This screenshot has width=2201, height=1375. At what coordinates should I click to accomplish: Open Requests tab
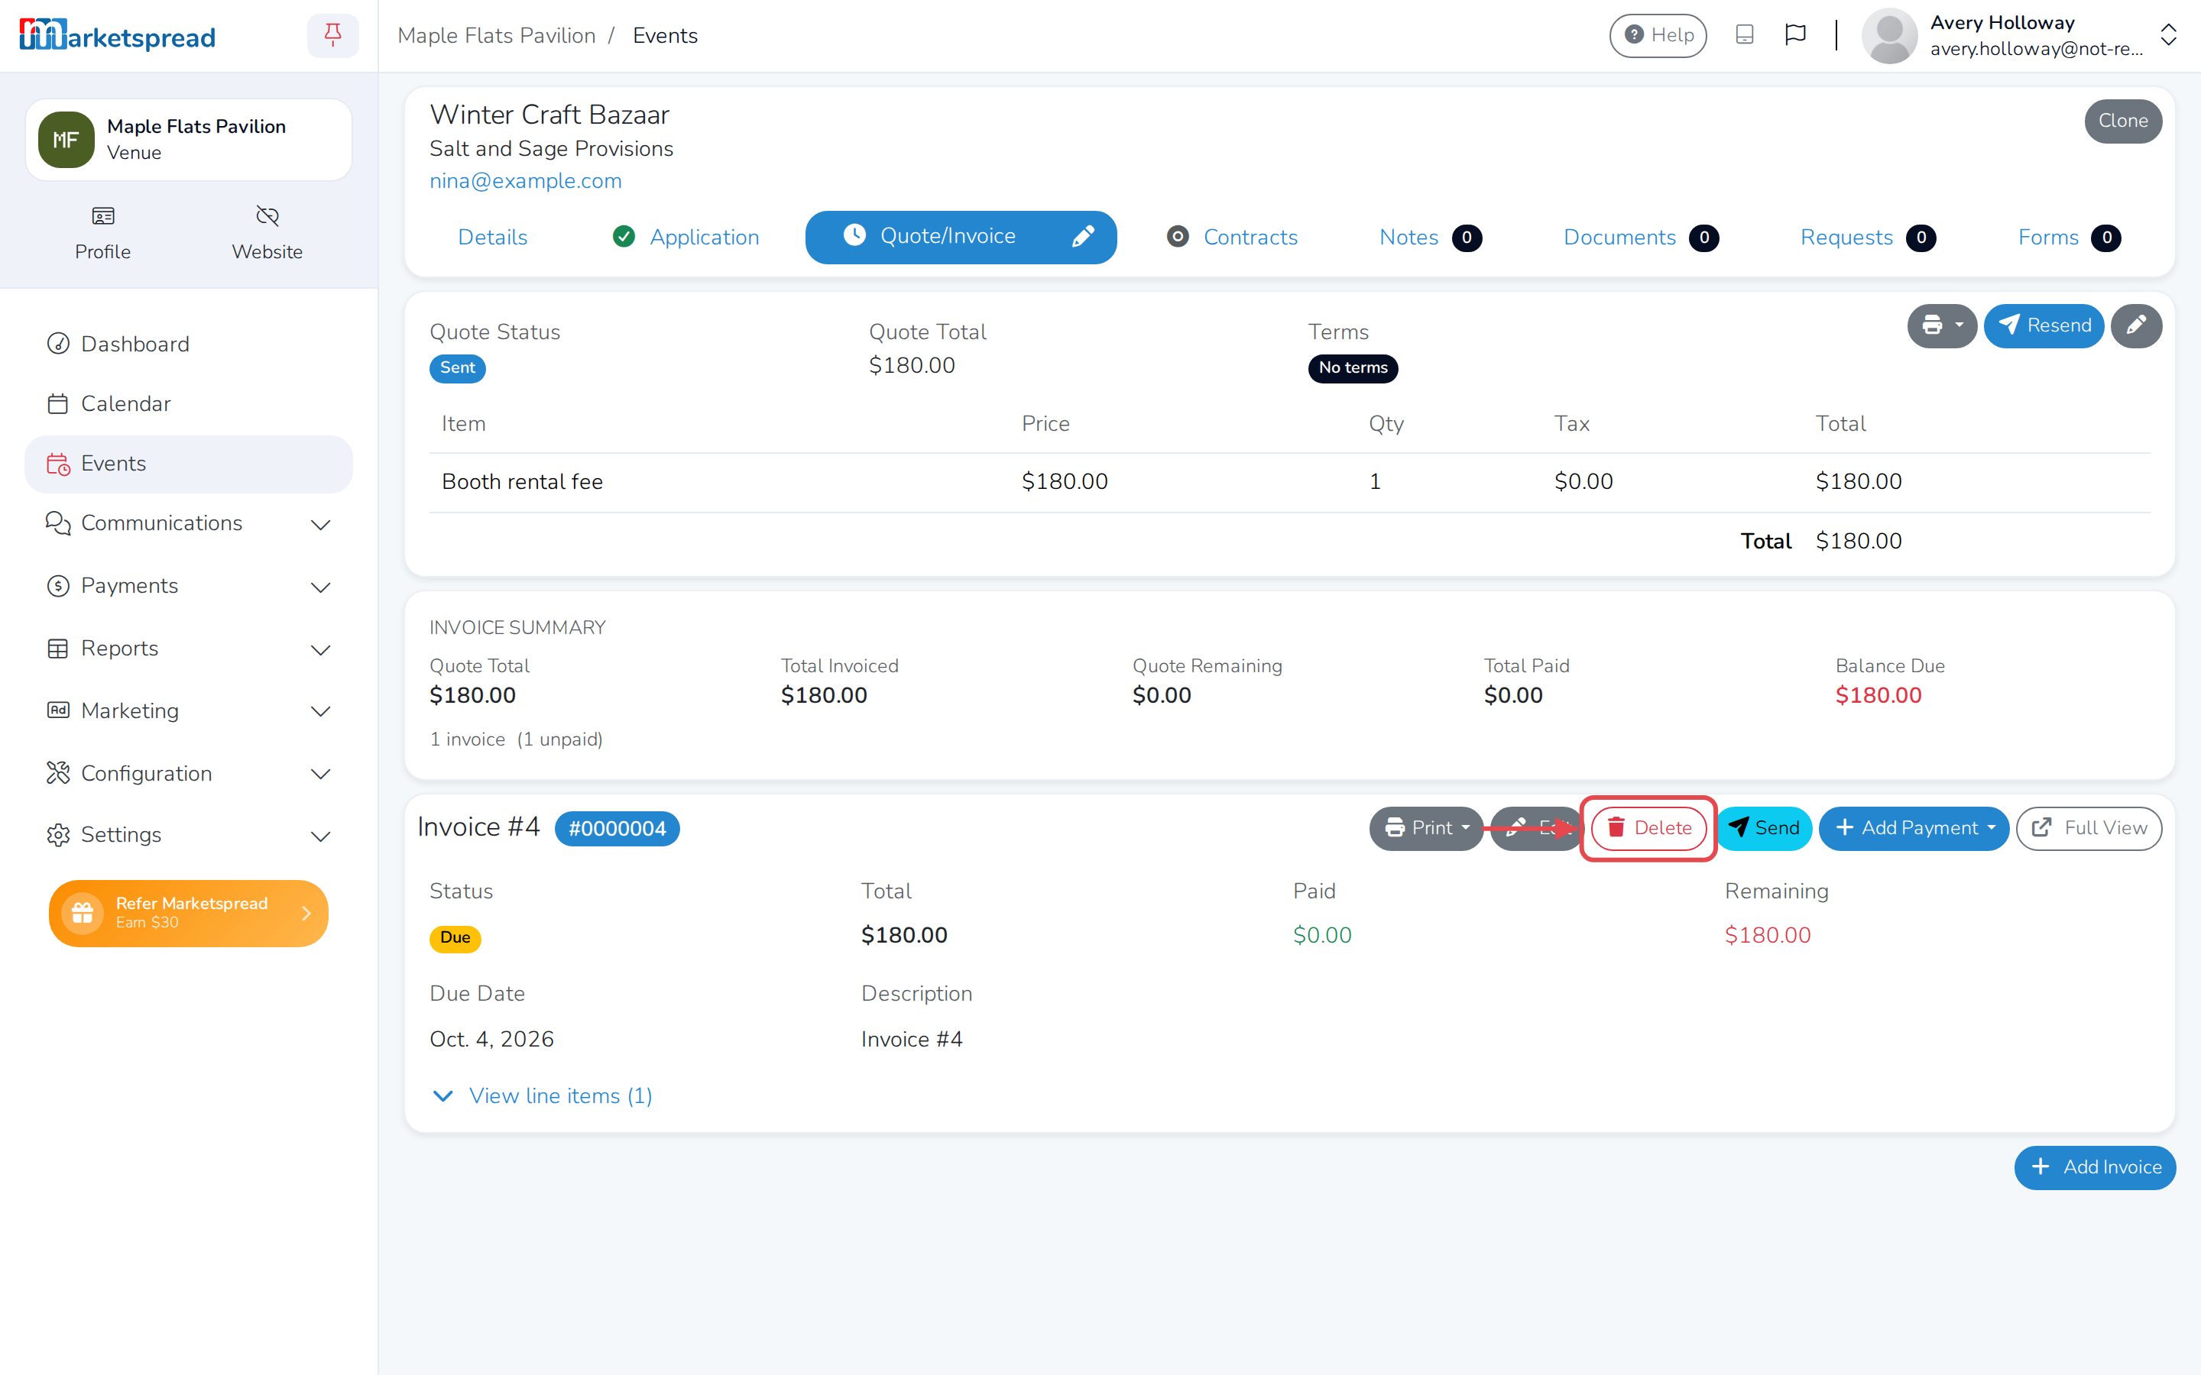(x=1867, y=238)
